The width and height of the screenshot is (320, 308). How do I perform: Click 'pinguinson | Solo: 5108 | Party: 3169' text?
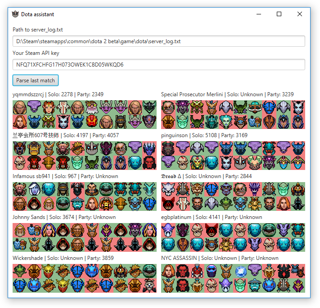click(x=204, y=135)
